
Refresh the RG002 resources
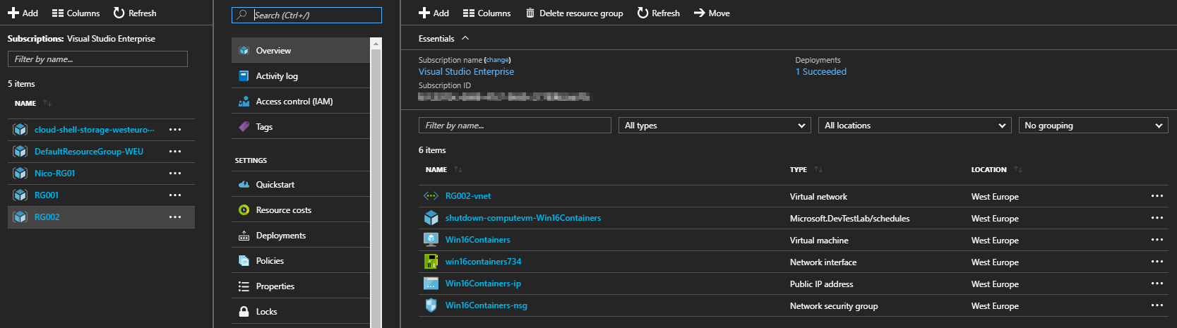click(x=658, y=13)
